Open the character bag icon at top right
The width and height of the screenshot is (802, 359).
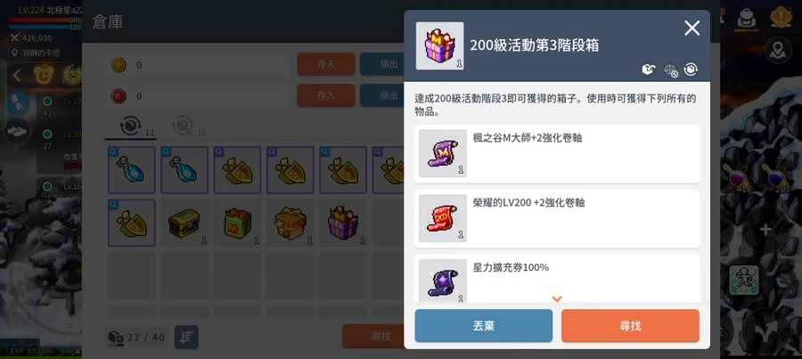(748, 19)
